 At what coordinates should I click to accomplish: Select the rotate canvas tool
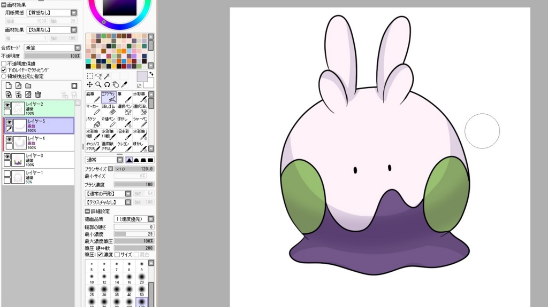tap(107, 84)
